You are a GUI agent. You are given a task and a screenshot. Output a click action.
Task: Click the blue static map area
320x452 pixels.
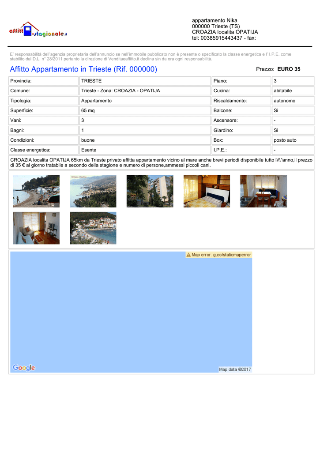click(131, 312)
